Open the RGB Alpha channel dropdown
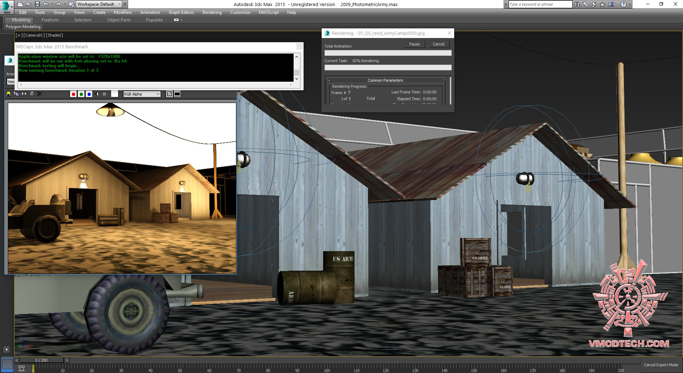683x373 pixels. [x=142, y=94]
